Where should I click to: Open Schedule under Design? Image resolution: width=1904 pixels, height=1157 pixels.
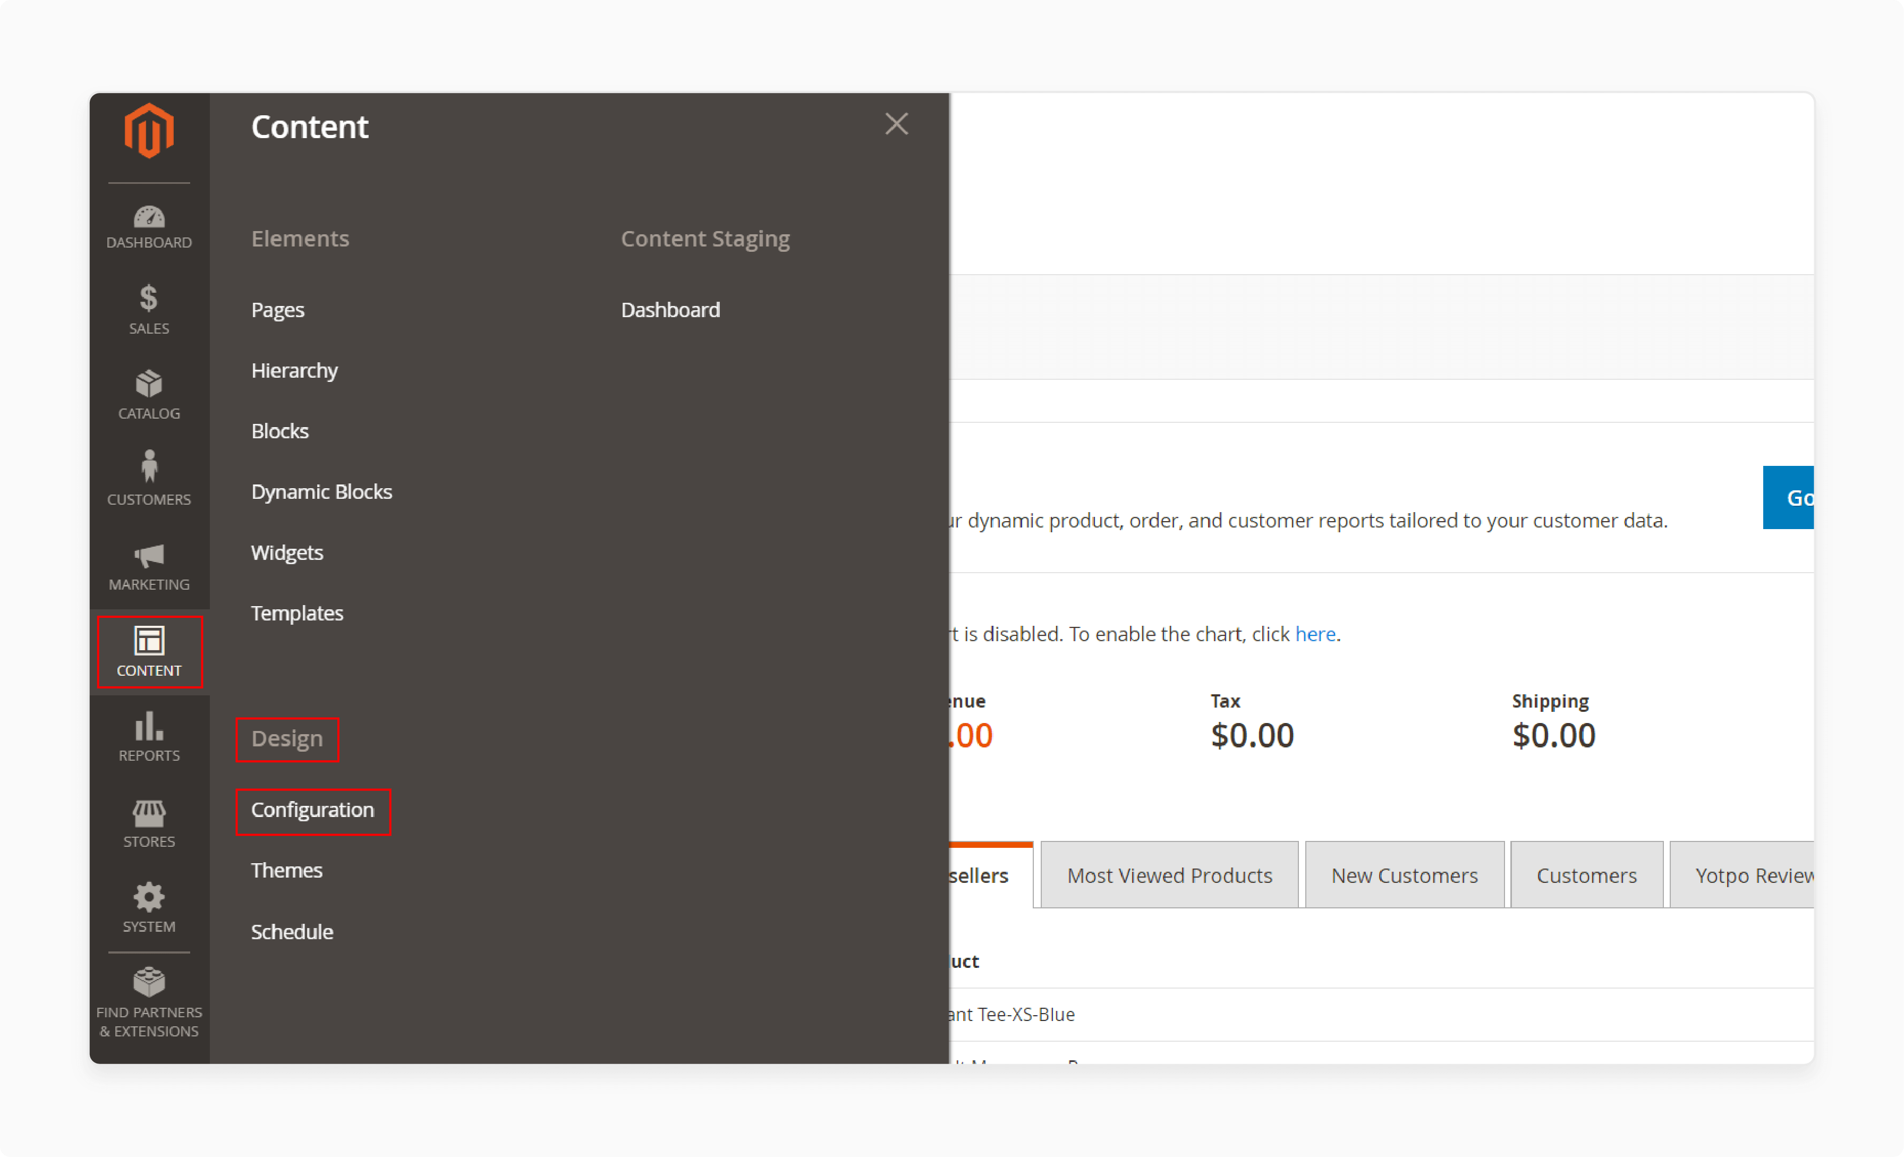(292, 931)
